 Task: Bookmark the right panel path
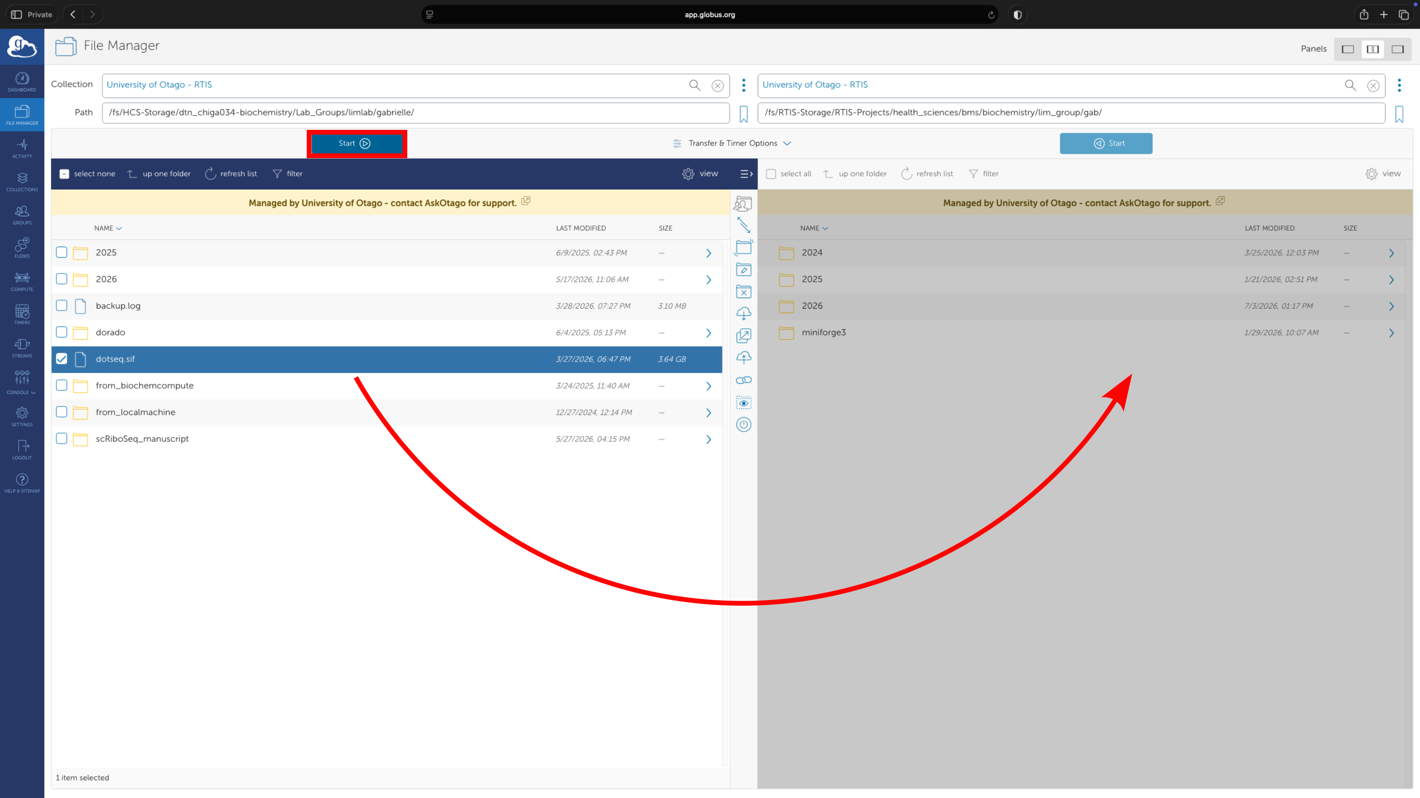click(x=1399, y=114)
